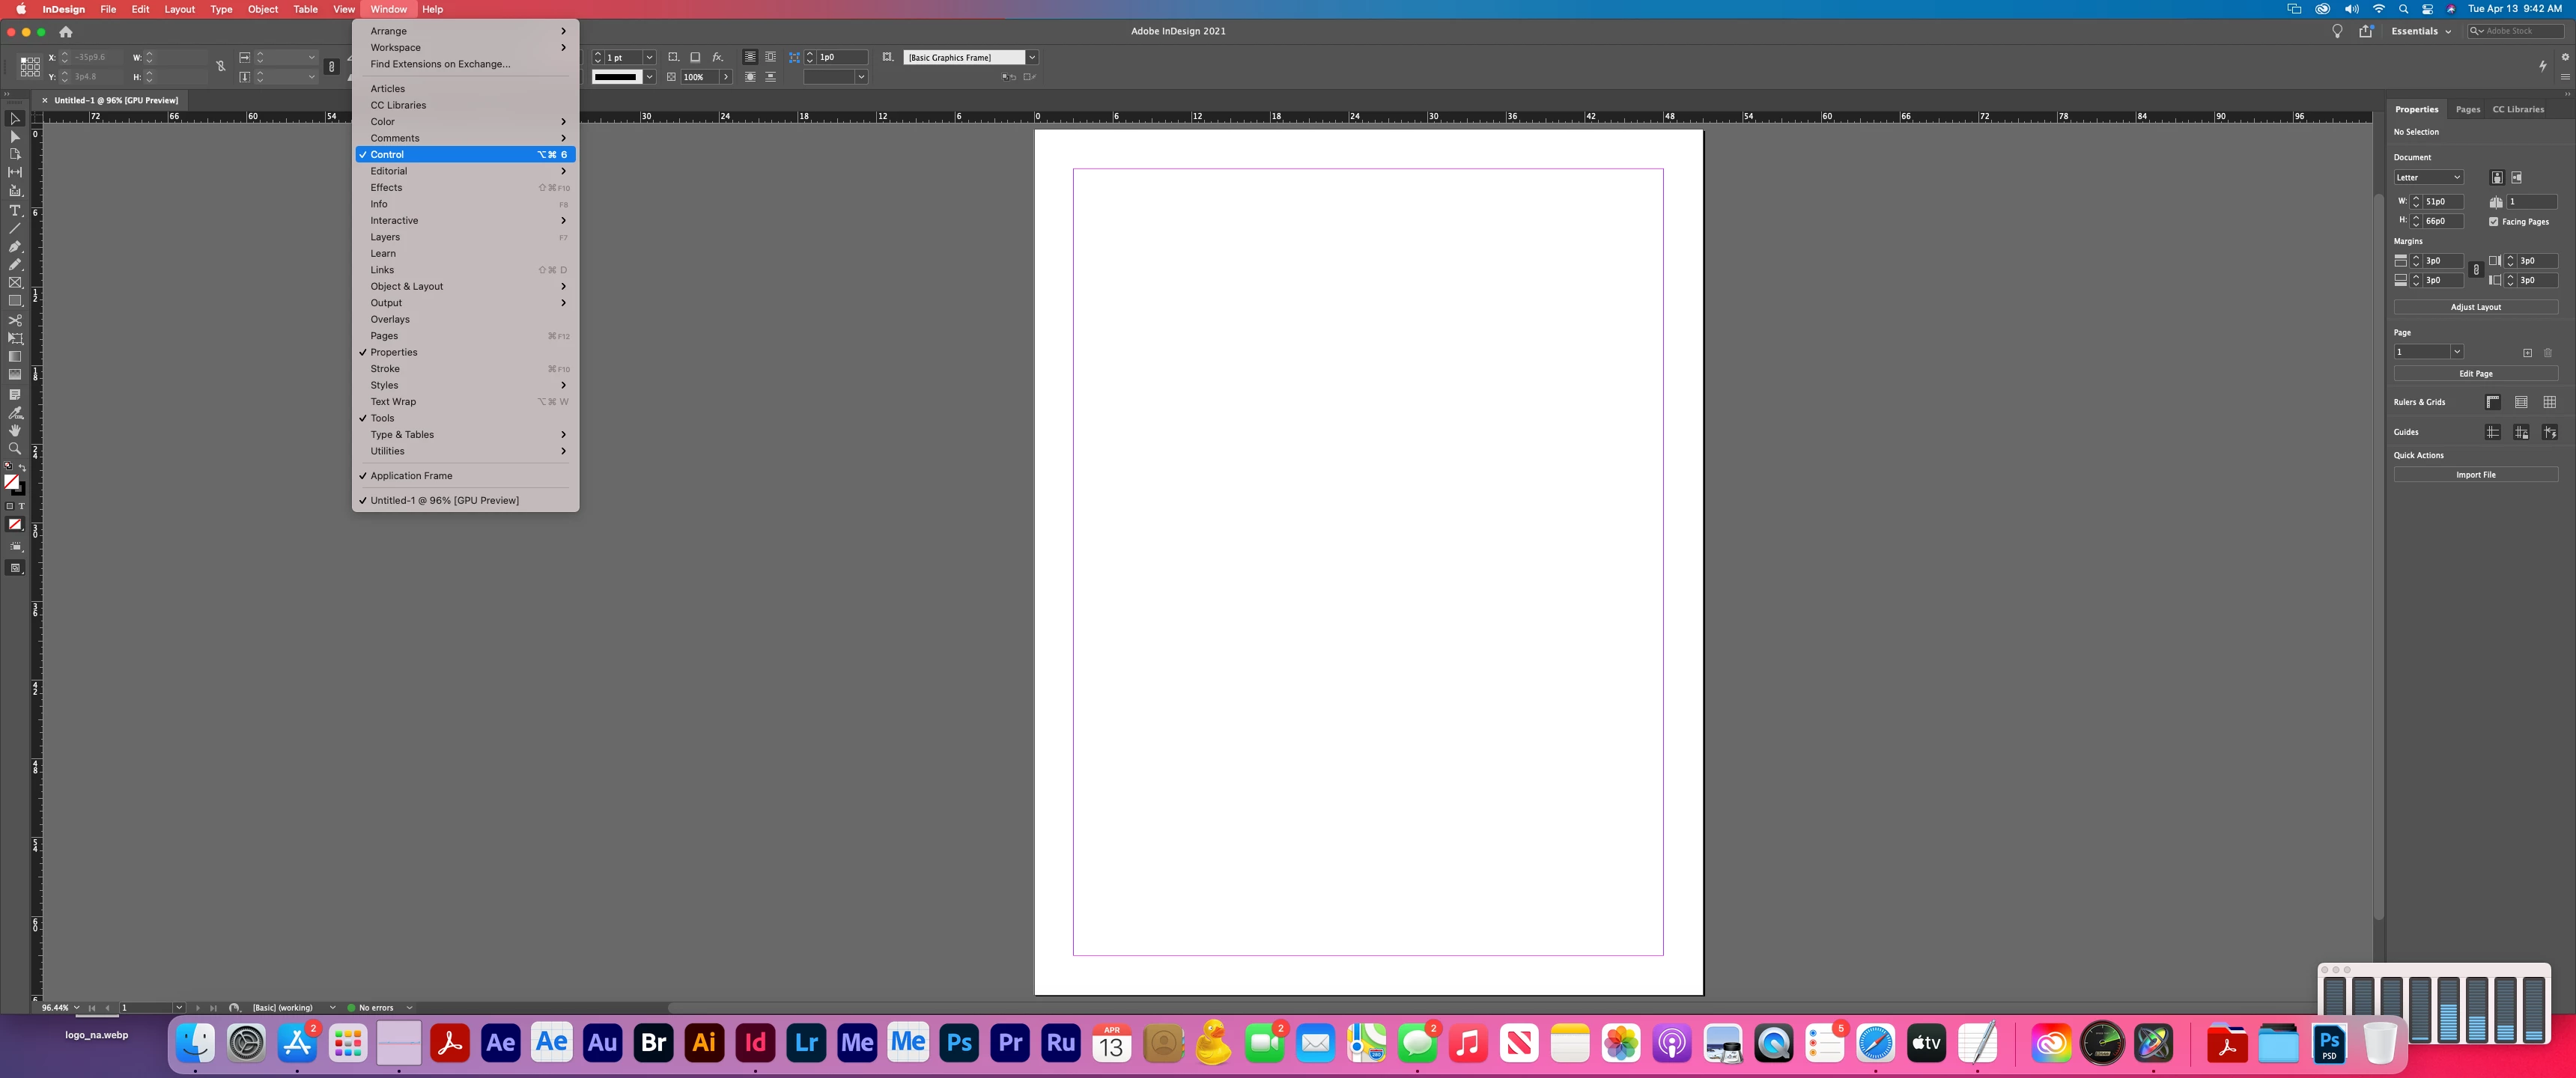Select the Eyedropper tool
2576x1078 pixels.
(x=15, y=412)
